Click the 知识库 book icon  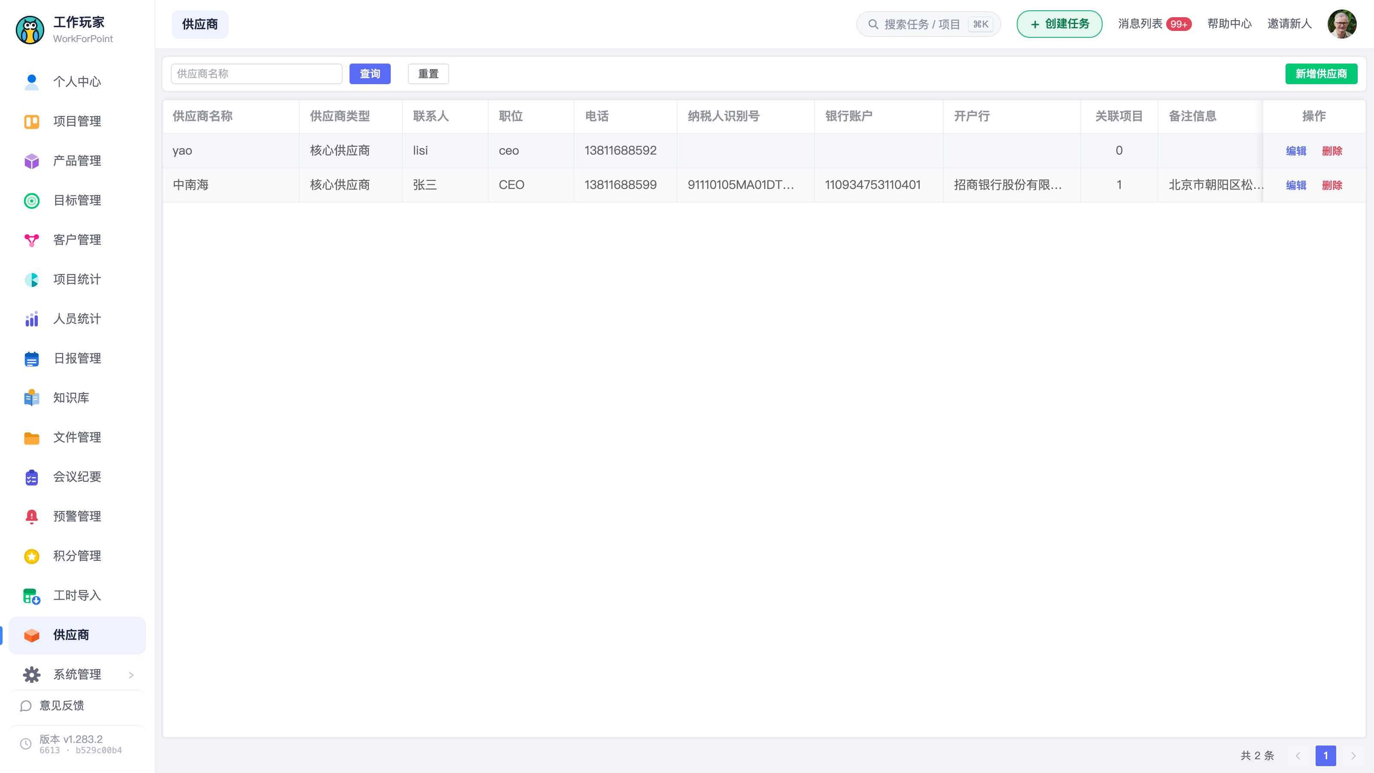31,398
